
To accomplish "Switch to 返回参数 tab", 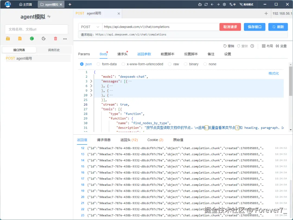I will (144, 54).
